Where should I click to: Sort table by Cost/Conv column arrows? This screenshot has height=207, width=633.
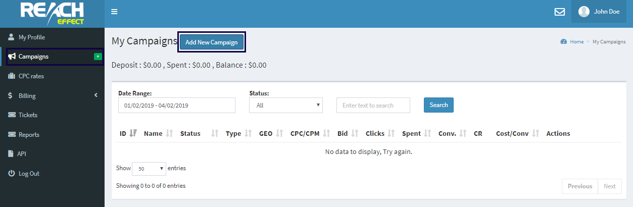point(535,133)
